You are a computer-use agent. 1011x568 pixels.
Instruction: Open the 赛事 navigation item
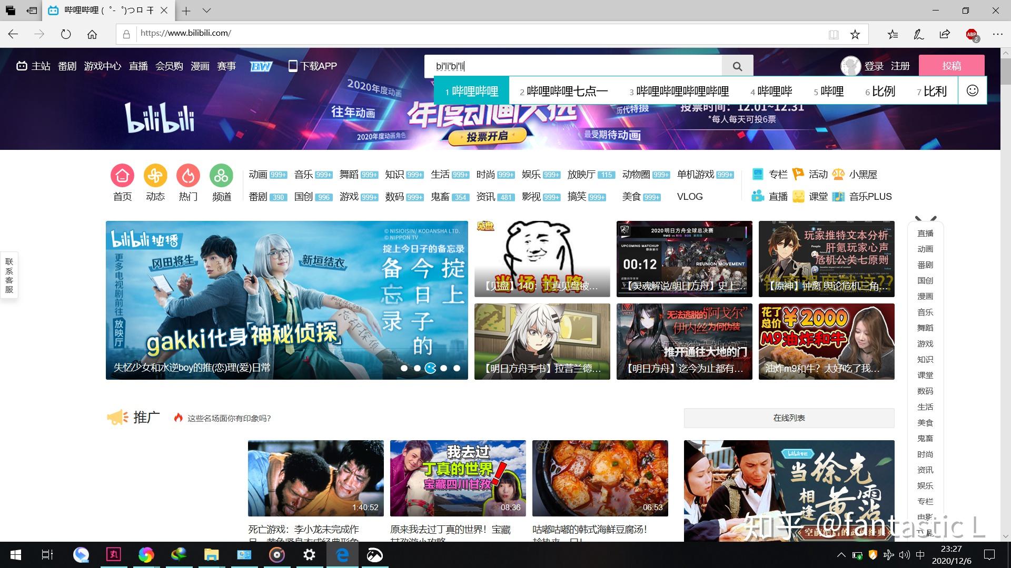tap(226, 66)
